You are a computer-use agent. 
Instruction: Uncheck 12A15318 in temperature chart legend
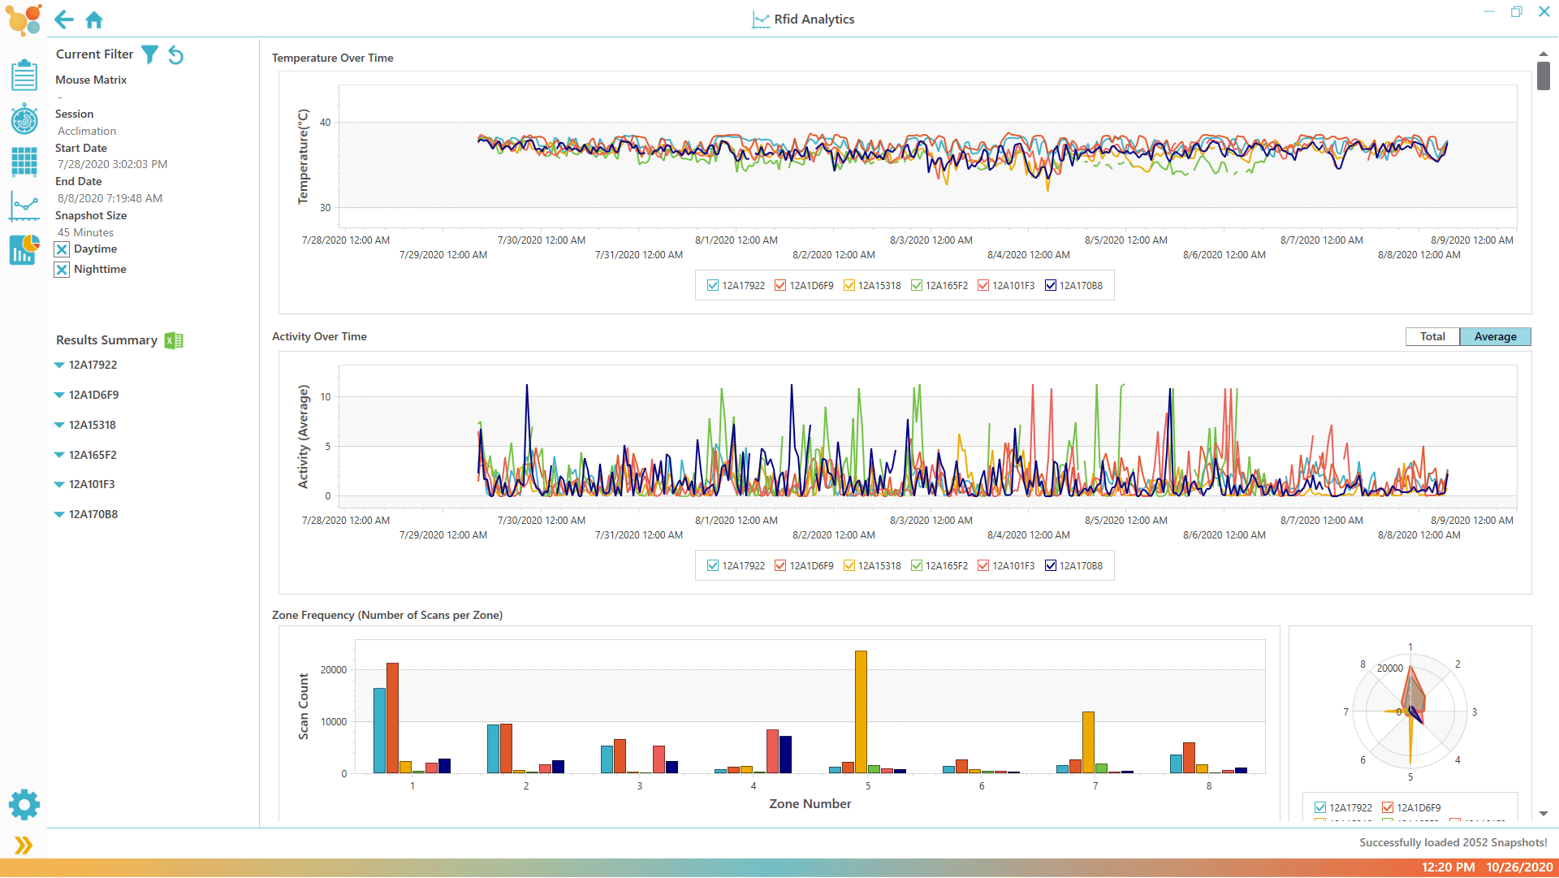(x=849, y=285)
